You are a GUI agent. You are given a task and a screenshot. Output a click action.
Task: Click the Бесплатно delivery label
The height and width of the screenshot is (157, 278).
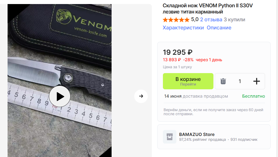coord(253,96)
